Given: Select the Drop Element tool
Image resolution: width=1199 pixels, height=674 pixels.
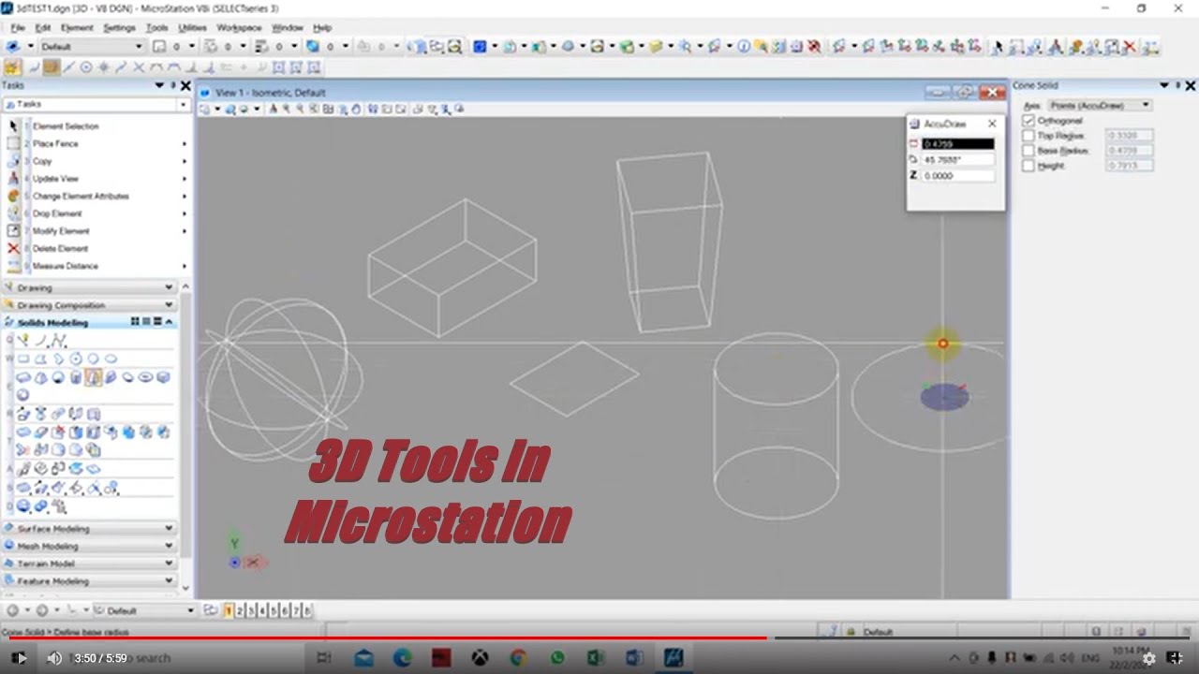Looking at the screenshot, I should point(57,214).
